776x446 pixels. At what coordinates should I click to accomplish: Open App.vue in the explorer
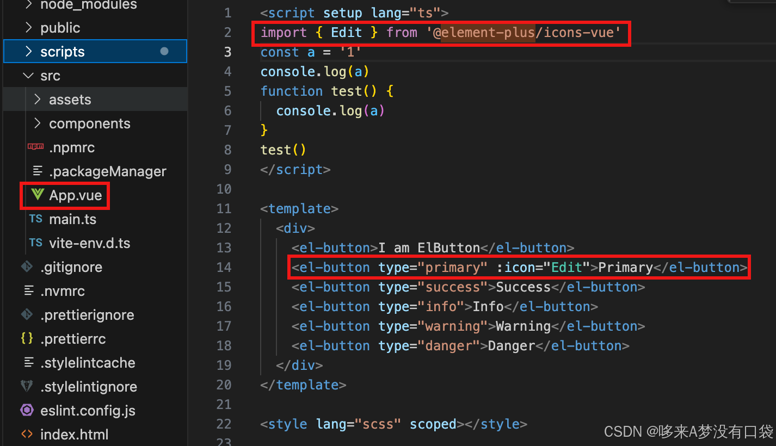pos(76,195)
